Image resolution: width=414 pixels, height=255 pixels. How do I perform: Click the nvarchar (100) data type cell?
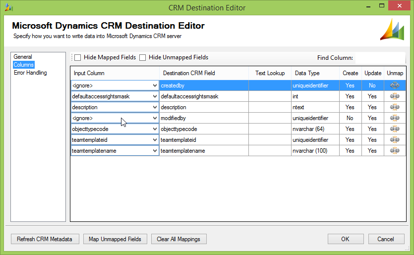[x=315, y=151]
